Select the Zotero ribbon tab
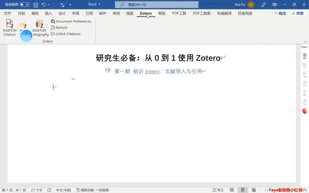 [x=146, y=14]
